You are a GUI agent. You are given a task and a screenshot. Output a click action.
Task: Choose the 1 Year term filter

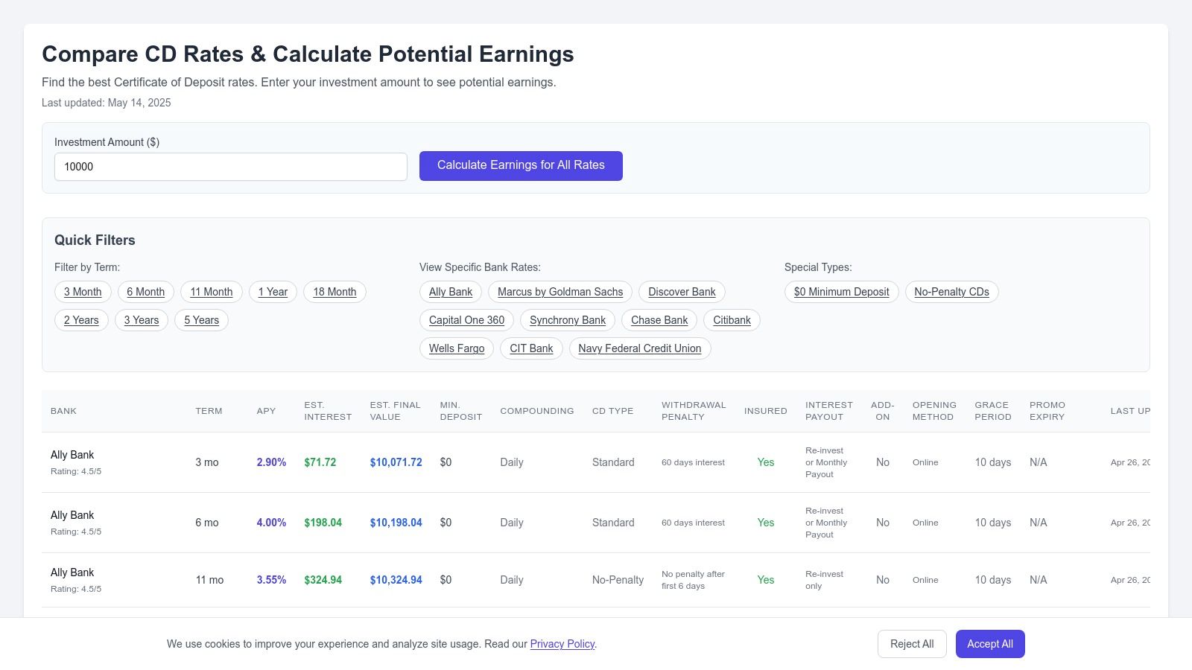tap(273, 292)
